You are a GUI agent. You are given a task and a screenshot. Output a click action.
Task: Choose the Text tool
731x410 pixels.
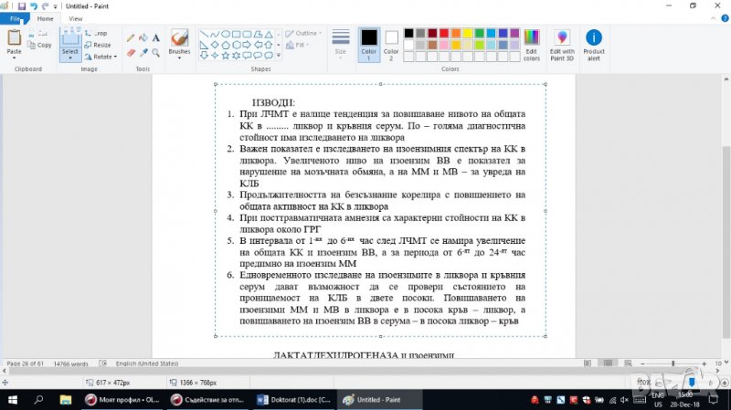pos(156,38)
